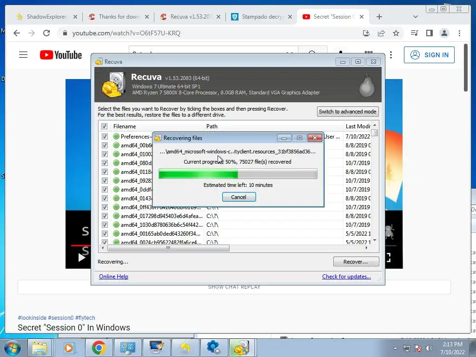The height and width of the screenshot is (357, 476).
Task: Click the Recover... button in Recuva
Action: tap(356, 262)
